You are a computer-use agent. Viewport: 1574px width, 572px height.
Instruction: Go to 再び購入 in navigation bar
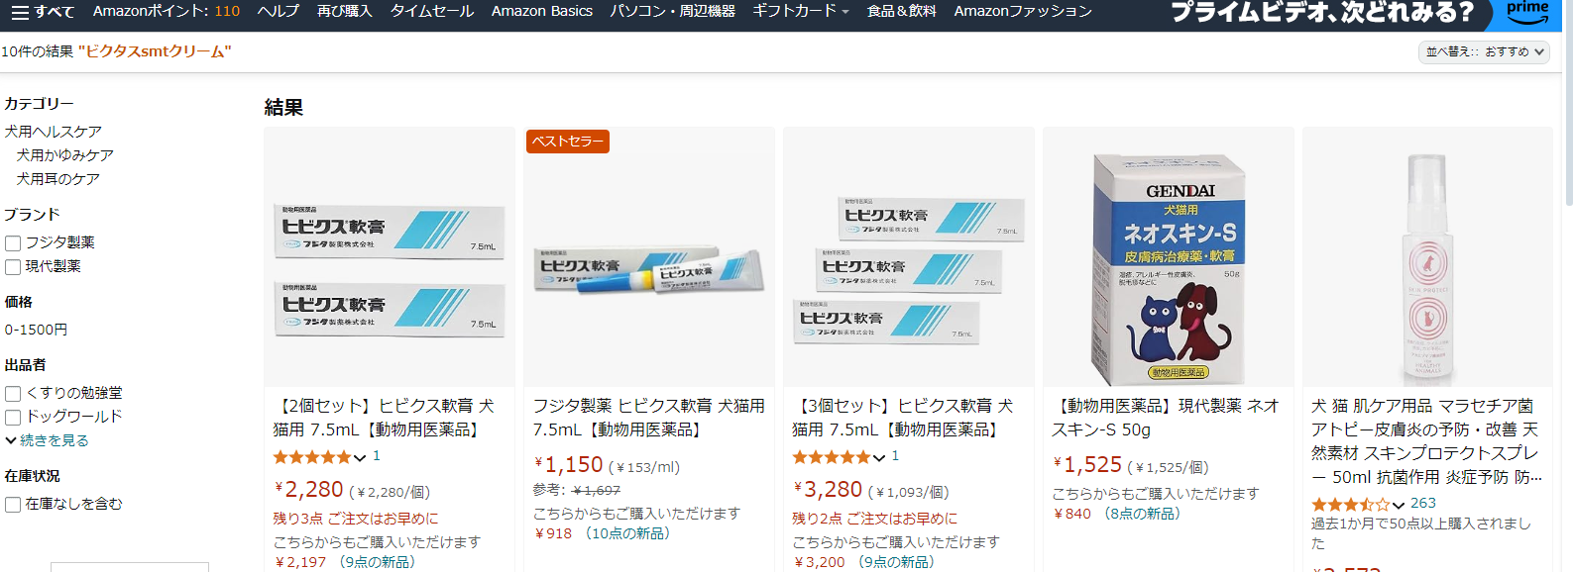point(345,11)
